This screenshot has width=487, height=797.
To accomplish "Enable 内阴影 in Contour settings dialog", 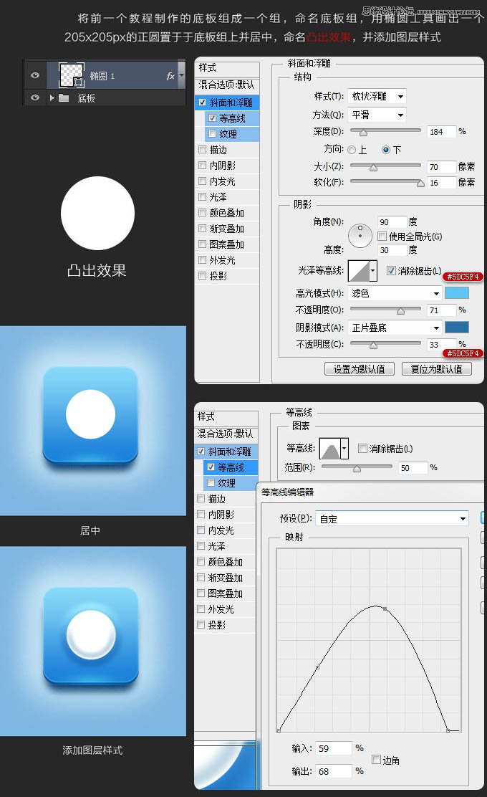I will tap(201, 515).
